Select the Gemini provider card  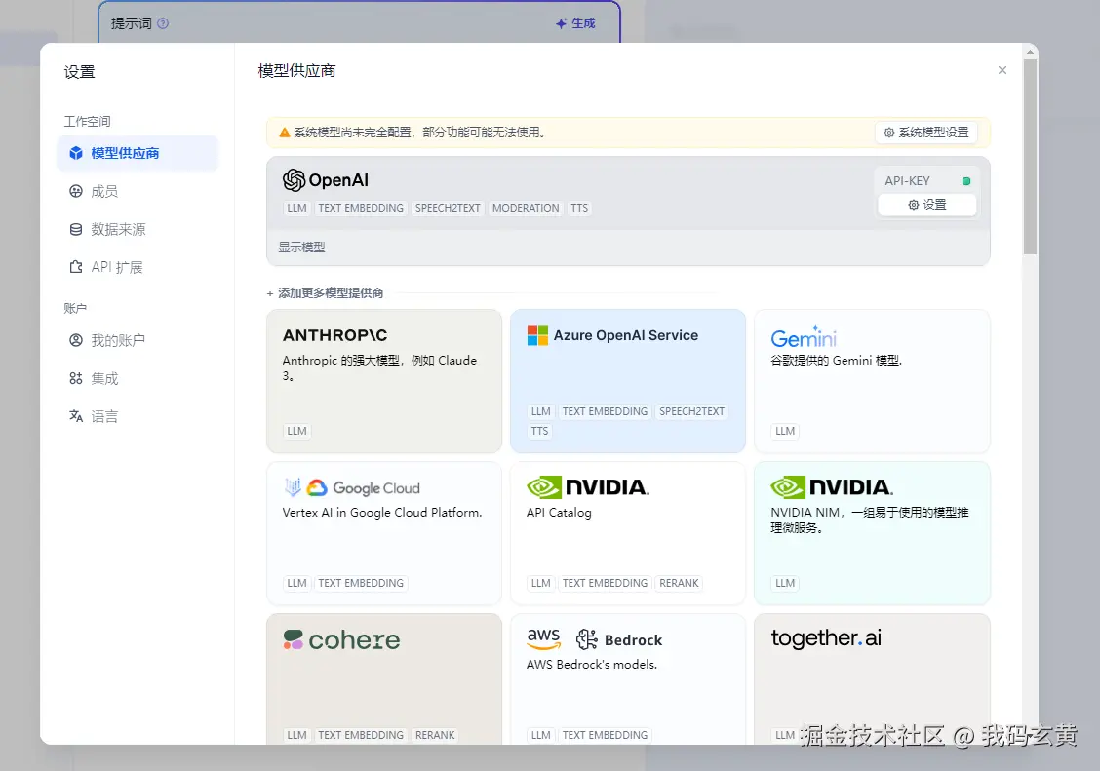click(x=872, y=381)
